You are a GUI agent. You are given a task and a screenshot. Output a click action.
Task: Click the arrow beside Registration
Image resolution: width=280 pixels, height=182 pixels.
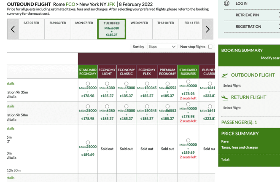(x=278, y=27)
